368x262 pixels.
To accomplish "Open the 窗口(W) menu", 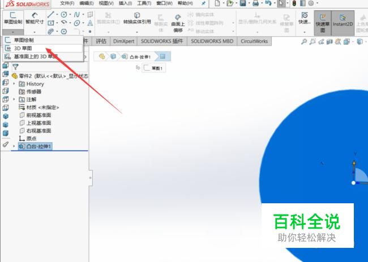I will tap(164, 3).
